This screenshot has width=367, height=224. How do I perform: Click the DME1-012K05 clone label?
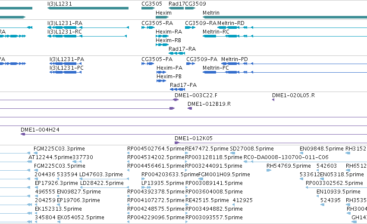tap(194, 138)
